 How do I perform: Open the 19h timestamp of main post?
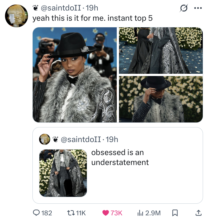tap(92, 8)
